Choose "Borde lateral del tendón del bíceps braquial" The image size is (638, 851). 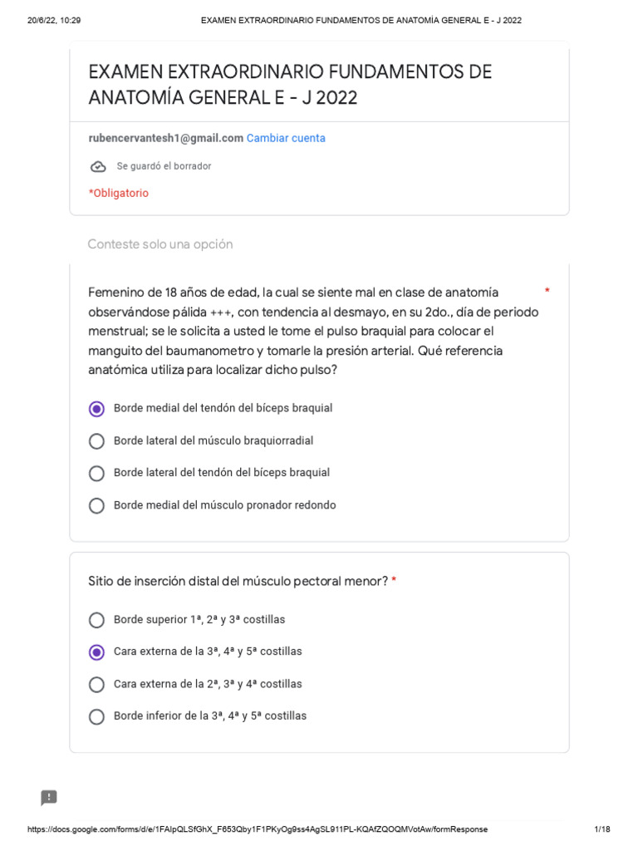coord(97,473)
